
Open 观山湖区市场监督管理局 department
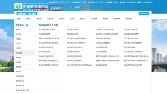coord(133,43)
